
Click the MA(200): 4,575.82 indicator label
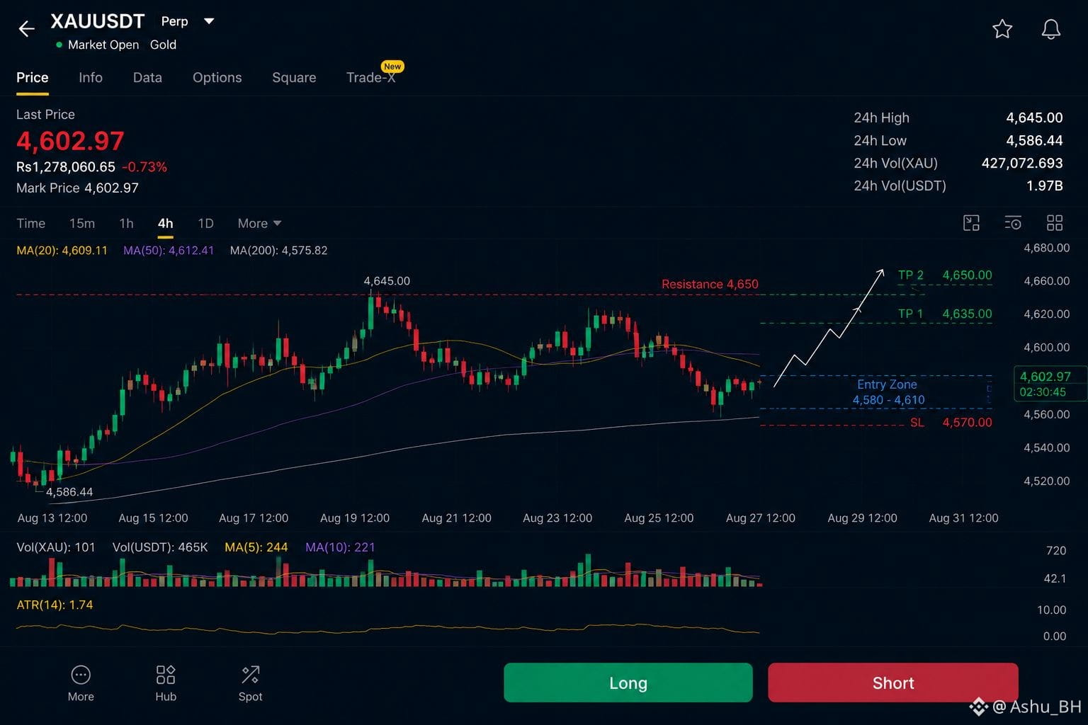point(279,251)
